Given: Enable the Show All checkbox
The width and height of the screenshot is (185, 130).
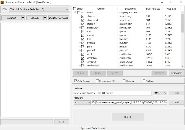Looking at the screenshot, I should (124, 81).
